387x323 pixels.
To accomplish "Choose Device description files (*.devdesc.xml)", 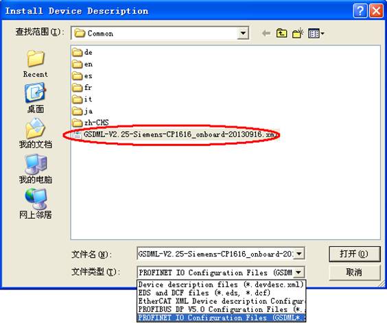I will [221, 285].
